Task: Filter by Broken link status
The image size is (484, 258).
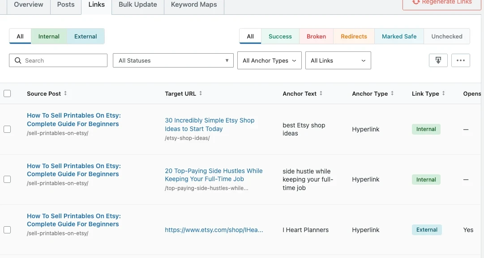Action: 316,37
